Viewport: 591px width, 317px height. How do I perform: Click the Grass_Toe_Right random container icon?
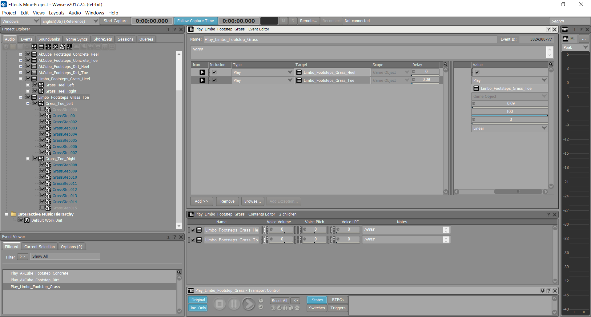point(41,159)
